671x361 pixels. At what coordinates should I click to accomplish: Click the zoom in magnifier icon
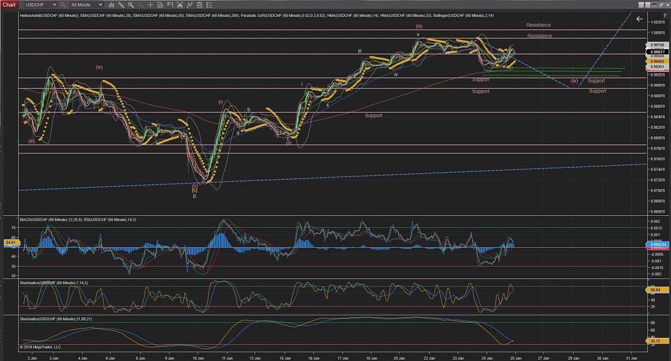131,5
